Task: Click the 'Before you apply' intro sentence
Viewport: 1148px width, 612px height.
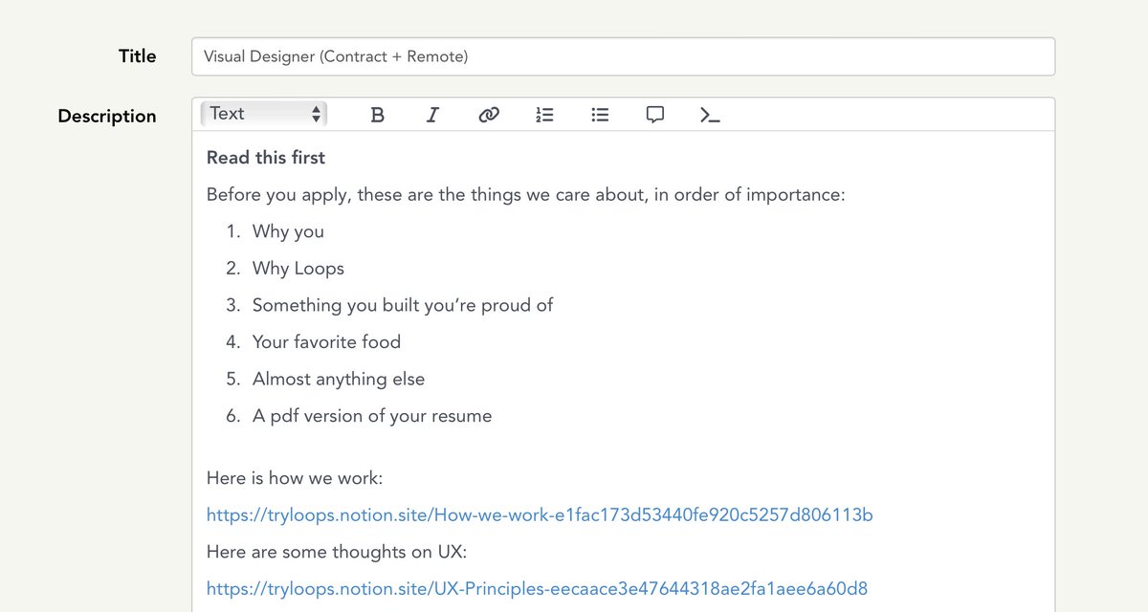Action: pyautogui.click(x=526, y=195)
